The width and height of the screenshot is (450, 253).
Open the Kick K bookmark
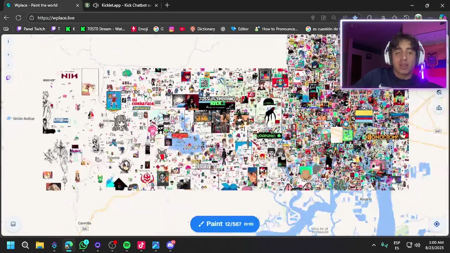point(70,29)
